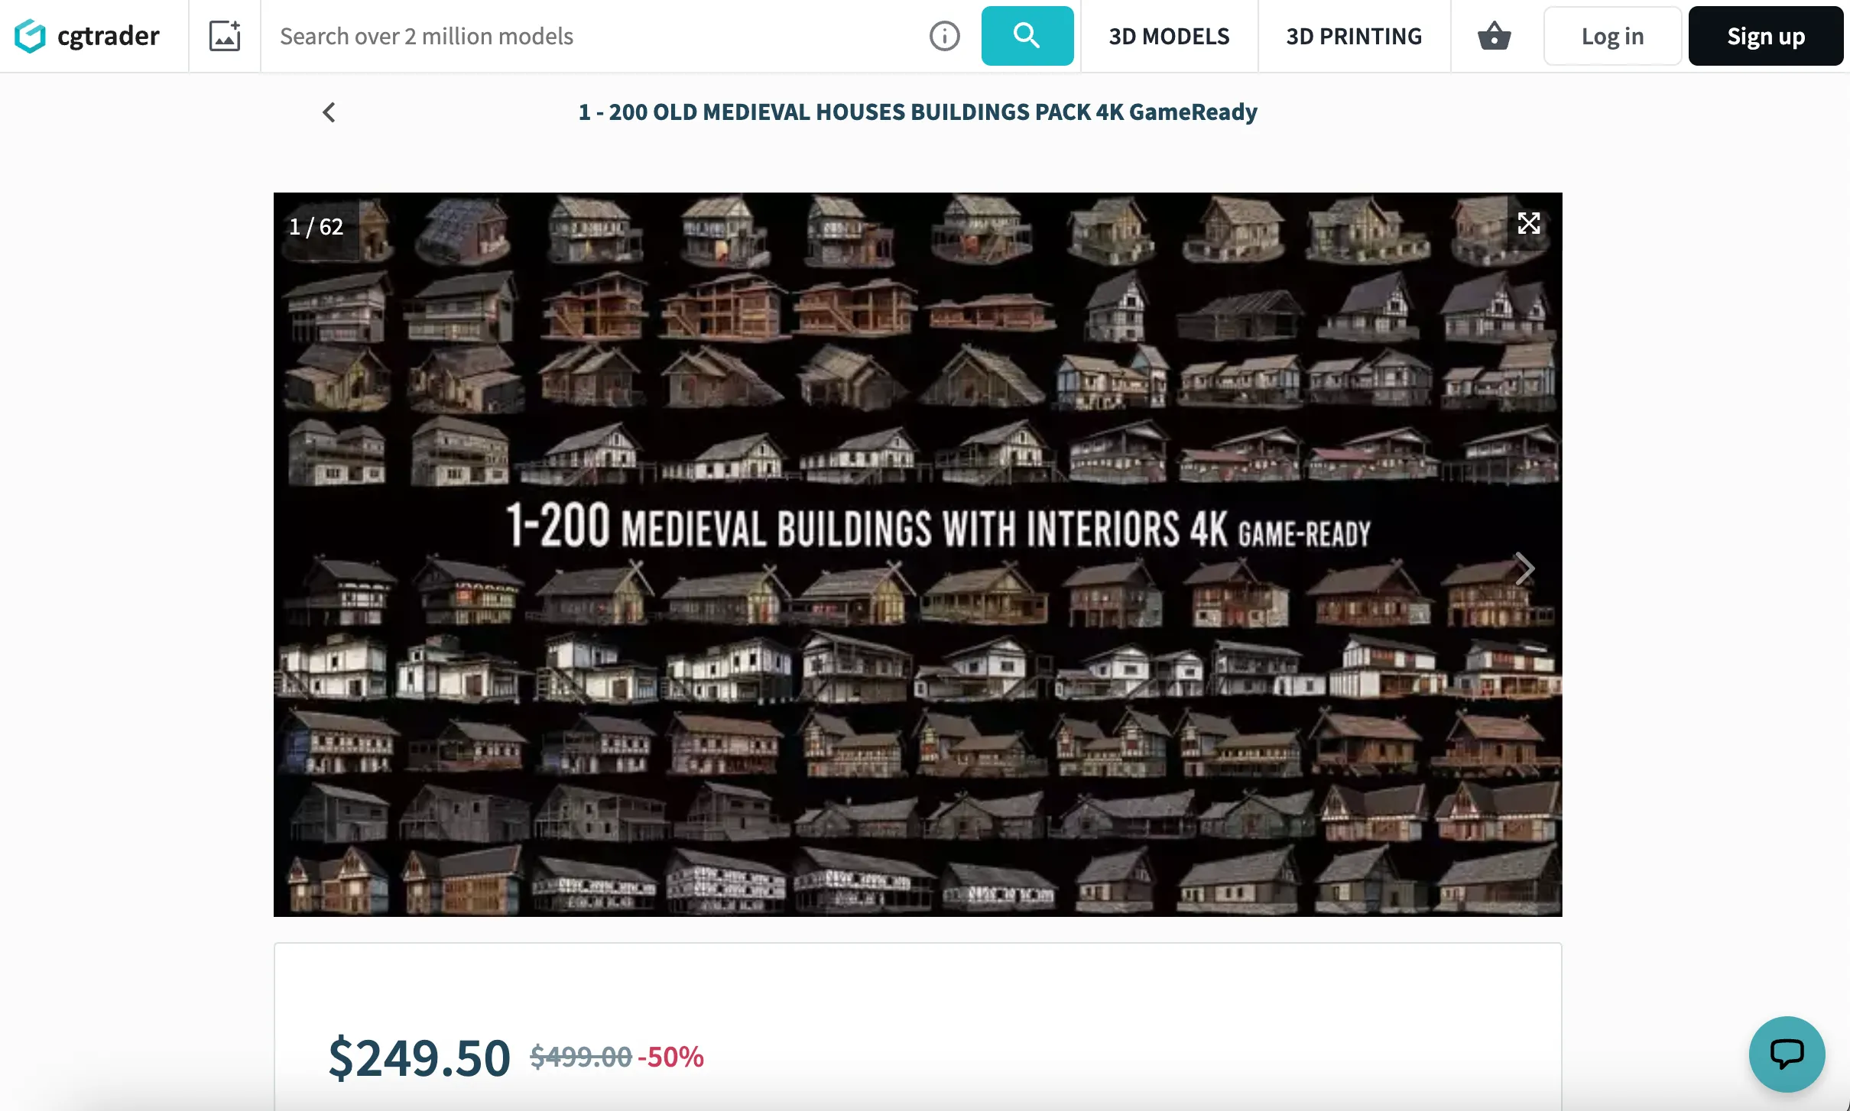Click the 1 / 62 image counter
Screen dimensions: 1850x1111
tap(316, 227)
